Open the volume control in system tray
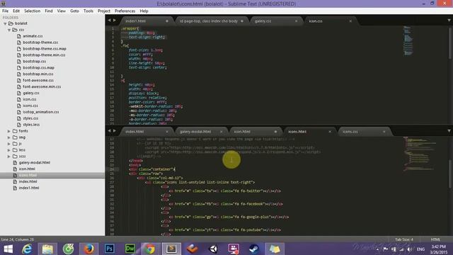Screen dimensions: 453x255 click(409, 249)
